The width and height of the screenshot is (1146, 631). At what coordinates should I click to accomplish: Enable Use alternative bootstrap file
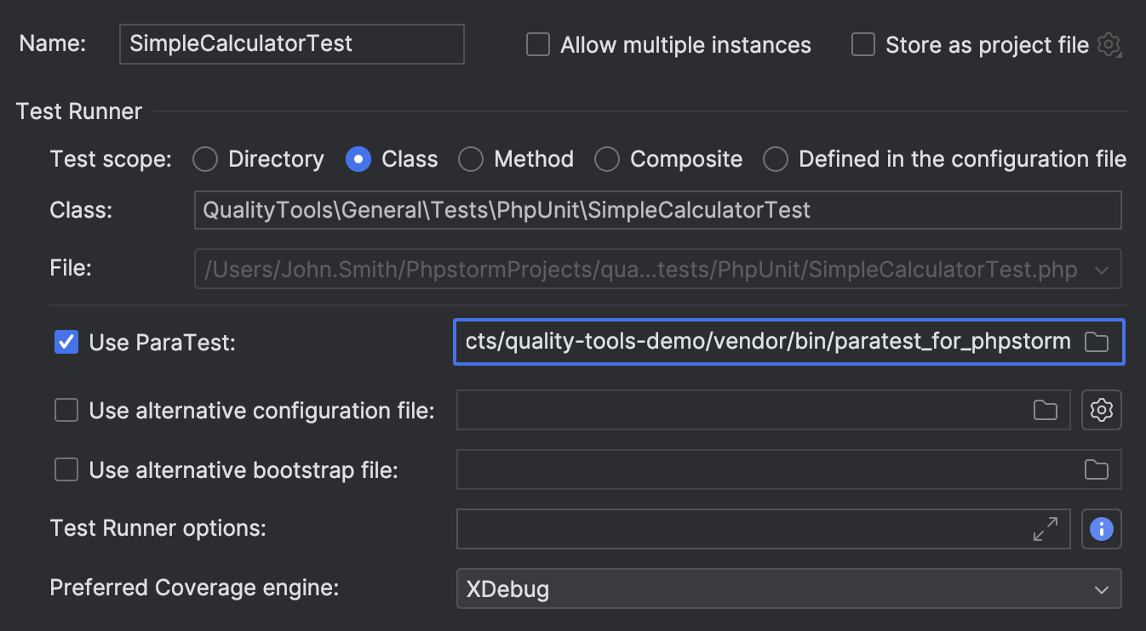click(x=66, y=469)
